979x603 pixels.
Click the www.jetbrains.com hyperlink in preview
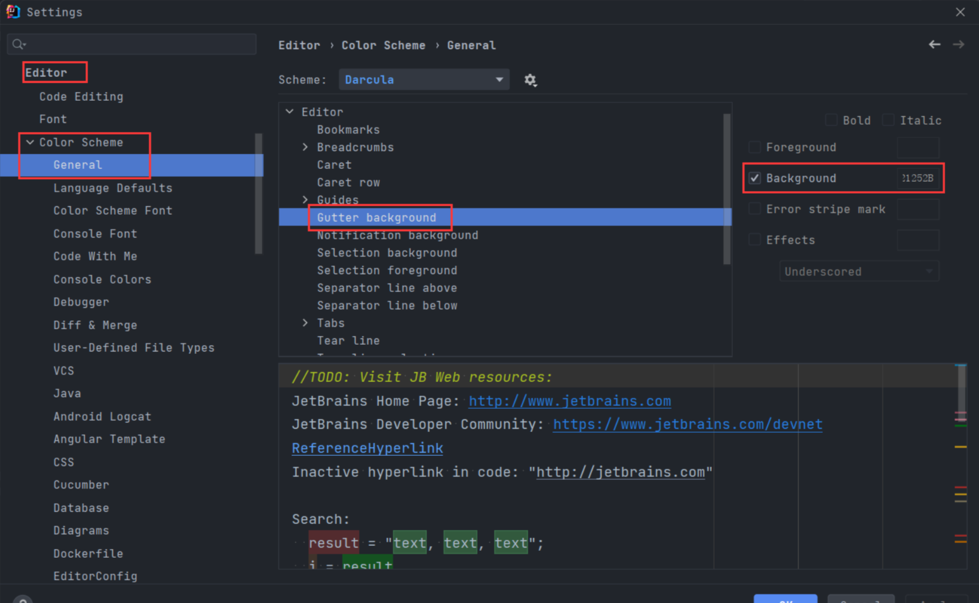(x=570, y=401)
